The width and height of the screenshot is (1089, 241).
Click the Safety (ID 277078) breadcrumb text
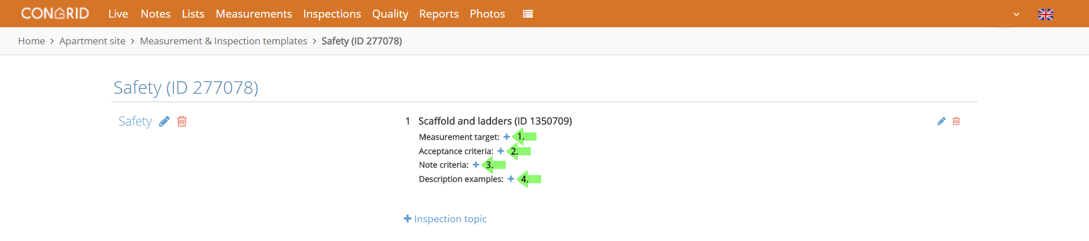tap(361, 41)
